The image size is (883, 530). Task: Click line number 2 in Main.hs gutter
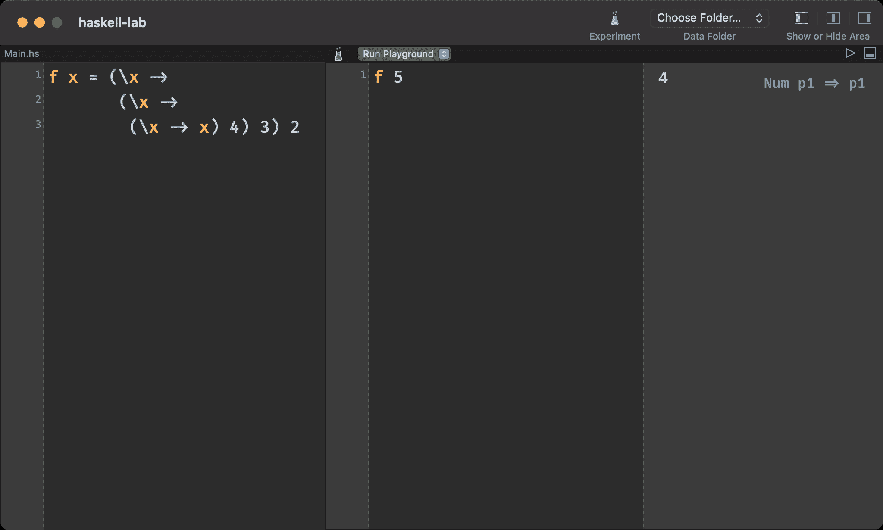point(38,100)
